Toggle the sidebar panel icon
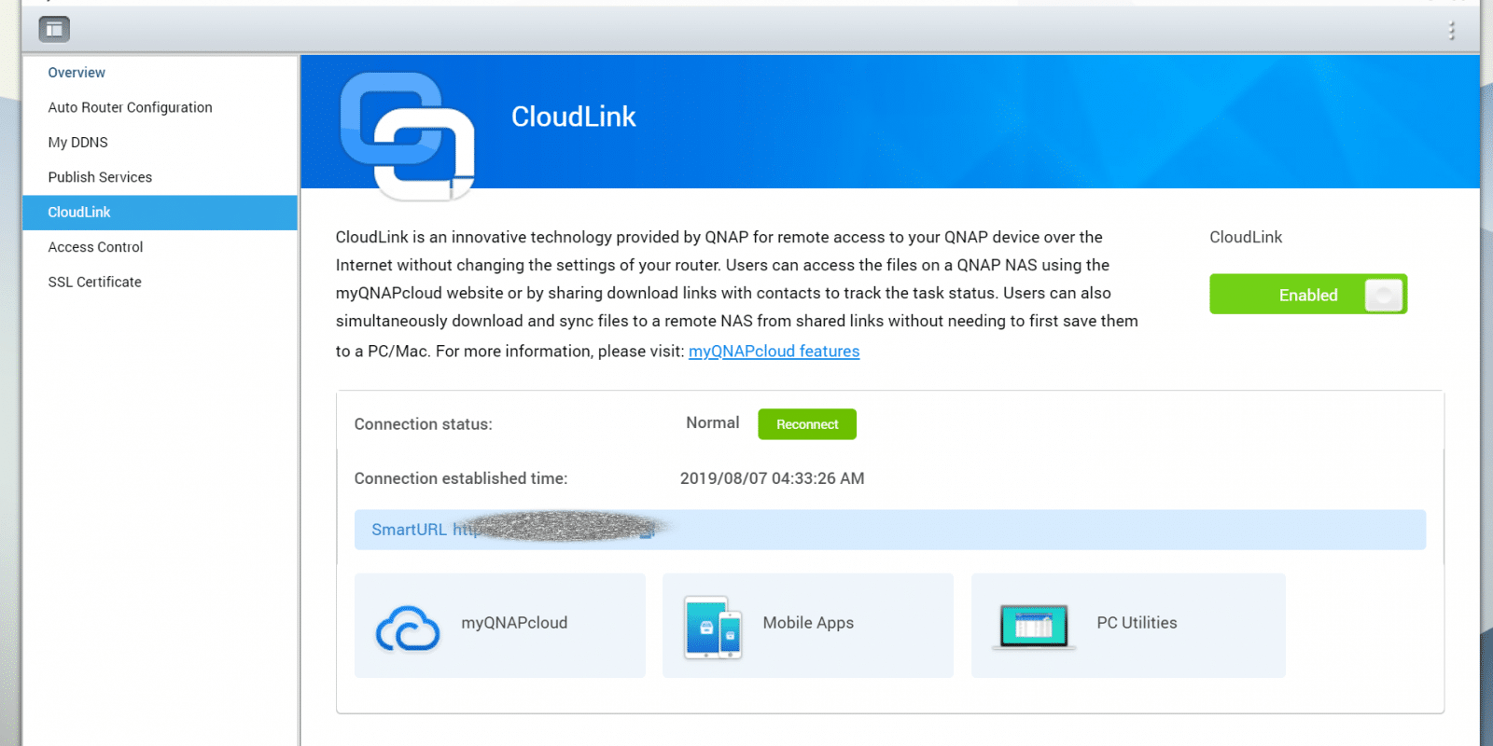Viewport: 1493px width, 746px height. point(54,30)
